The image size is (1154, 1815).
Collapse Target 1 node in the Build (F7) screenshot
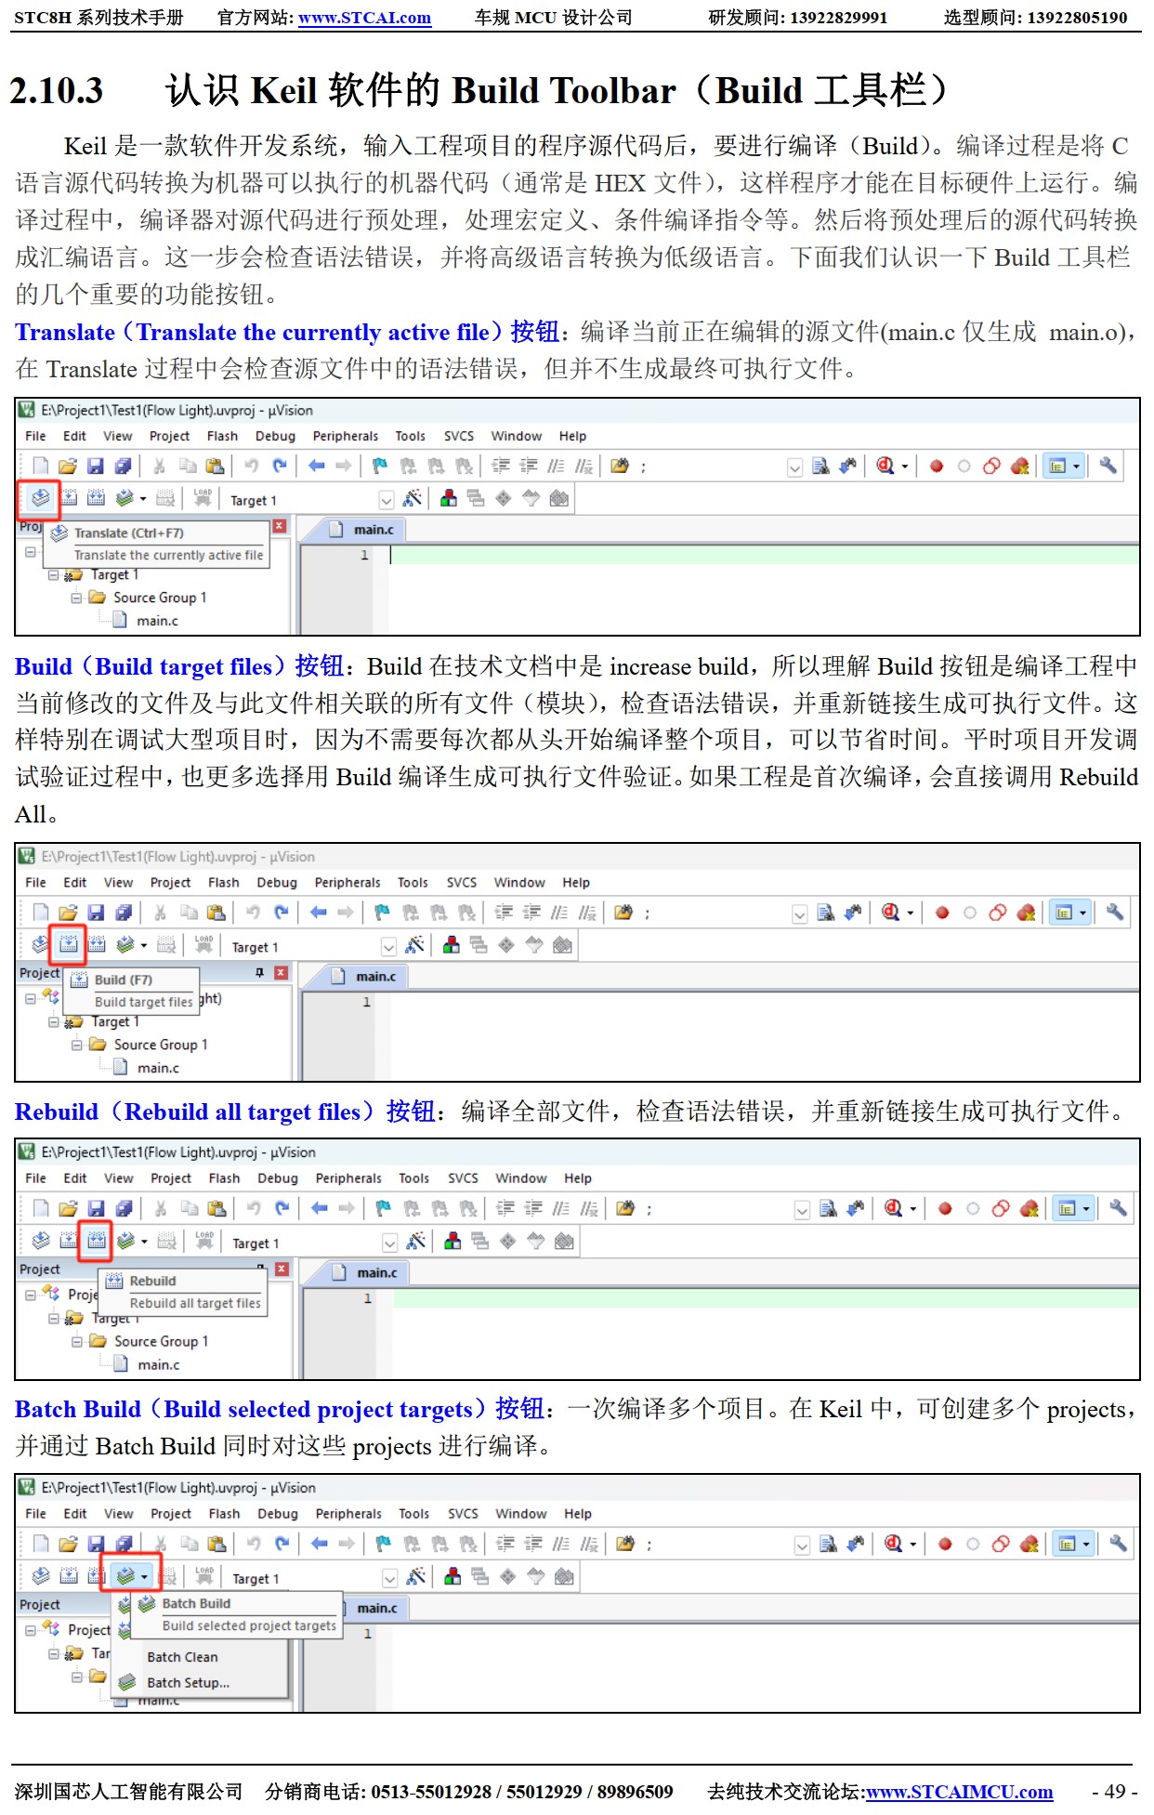click(54, 1021)
